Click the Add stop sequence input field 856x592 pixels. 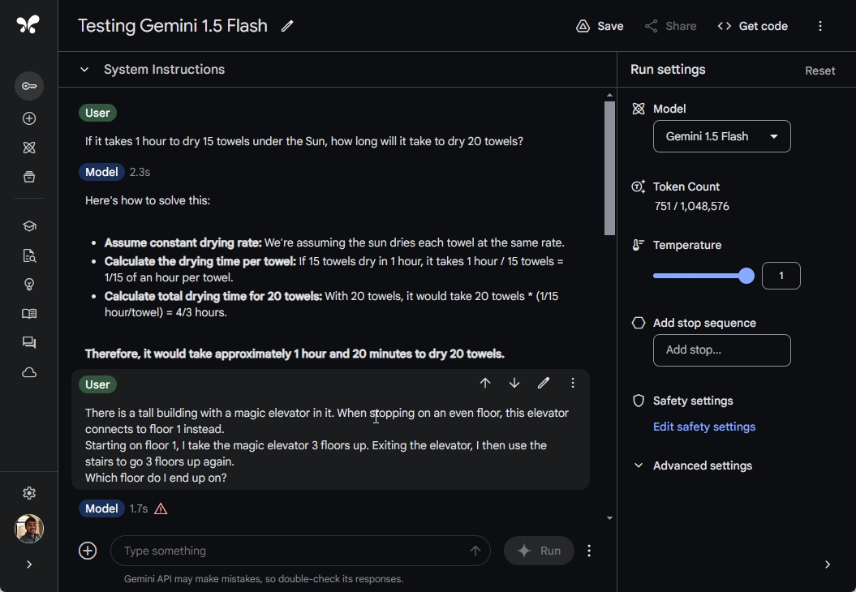(721, 350)
